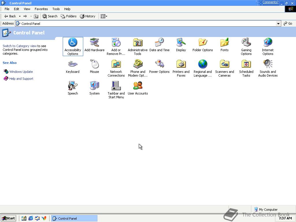The height and width of the screenshot is (222, 296).
Task: Open Date and Time settings
Action: [x=159, y=45]
